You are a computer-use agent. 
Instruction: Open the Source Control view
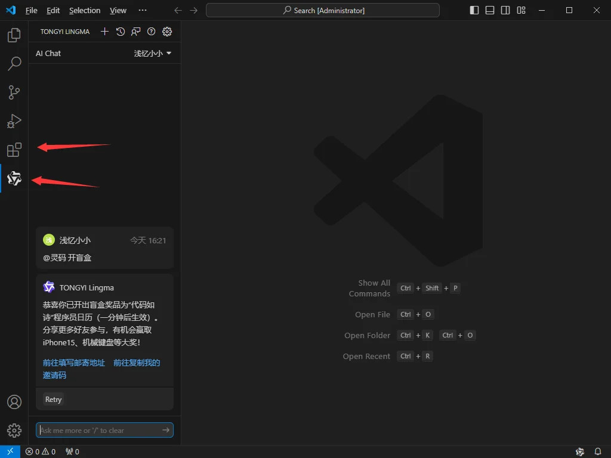pos(14,92)
